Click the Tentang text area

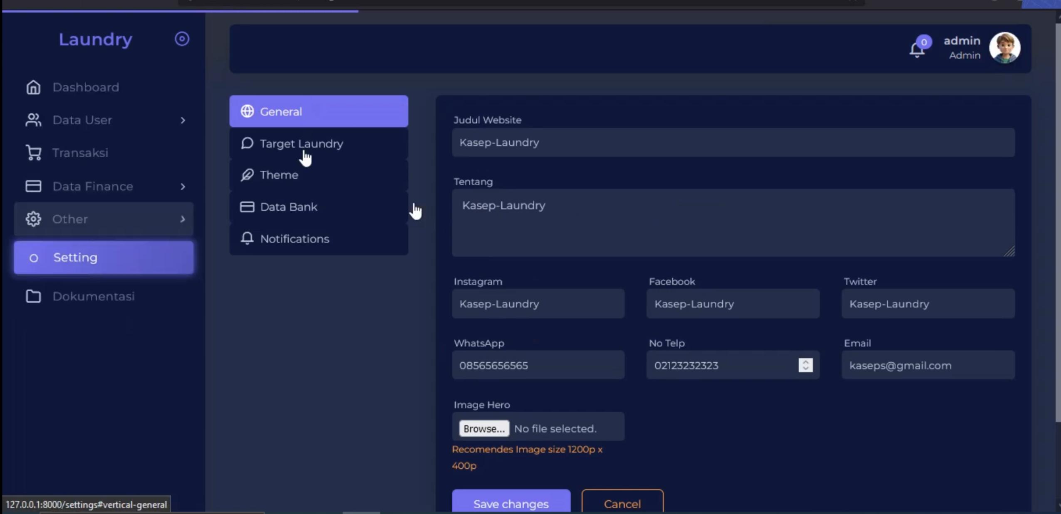click(x=733, y=223)
